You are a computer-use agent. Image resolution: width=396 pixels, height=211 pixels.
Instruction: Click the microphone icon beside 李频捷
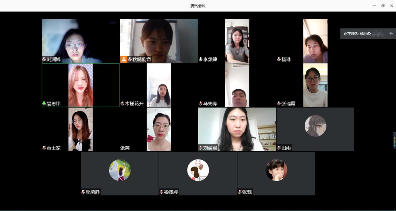[201, 59]
